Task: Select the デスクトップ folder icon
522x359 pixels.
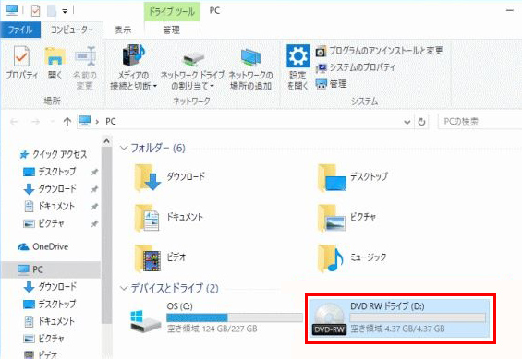Action: [x=331, y=178]
